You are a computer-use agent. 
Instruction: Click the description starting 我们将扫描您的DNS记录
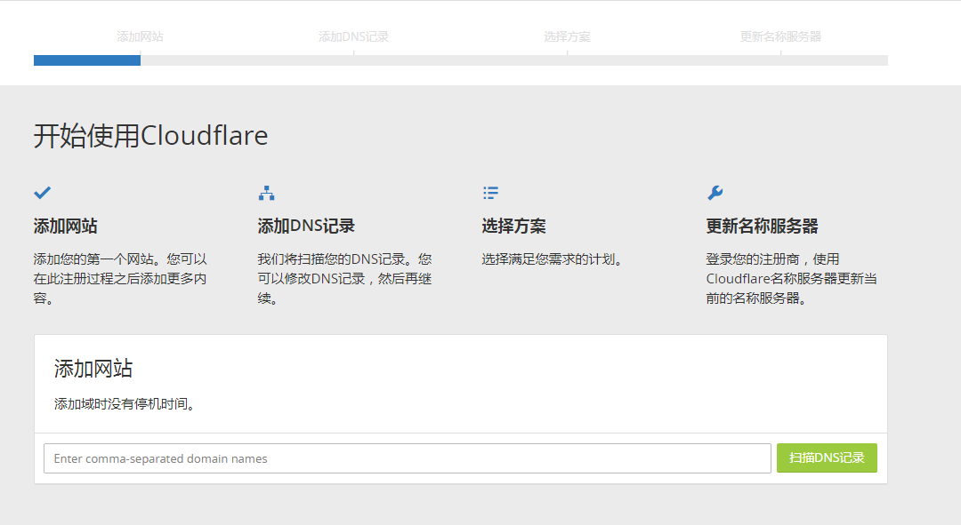click(x=344, y=278)
